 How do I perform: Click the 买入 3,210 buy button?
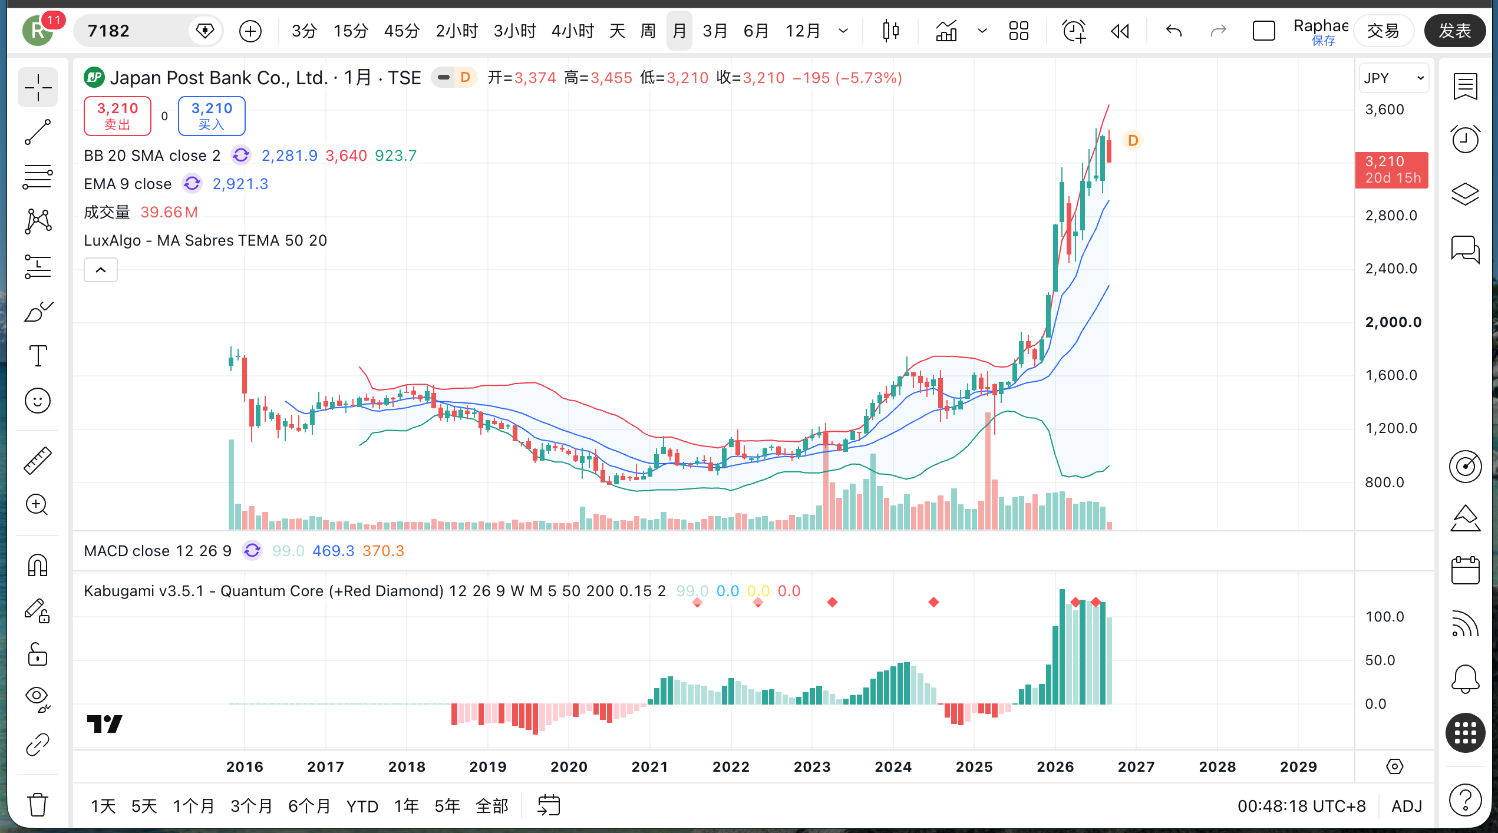click(212, 115)
